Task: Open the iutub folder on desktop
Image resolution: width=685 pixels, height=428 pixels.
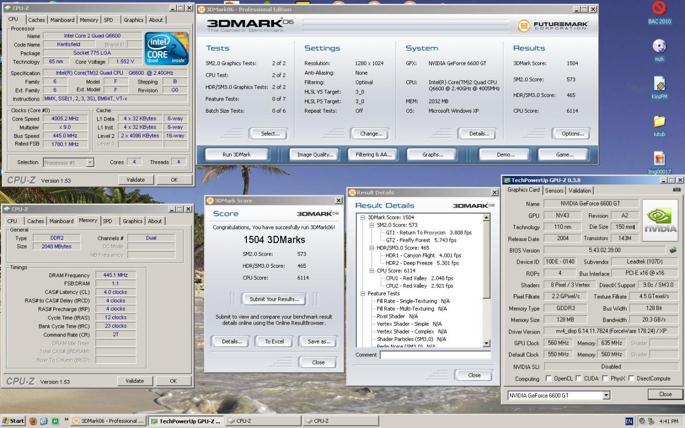Action: (x=659, y=125)
